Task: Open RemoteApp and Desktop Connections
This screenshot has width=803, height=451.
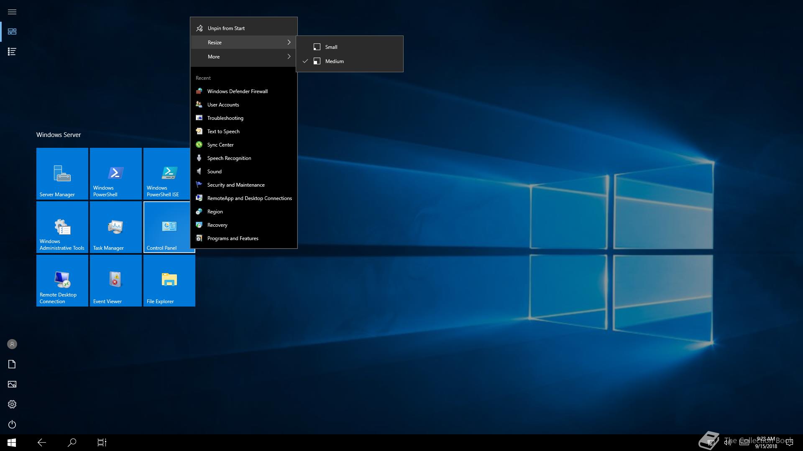Action: [x=244, y=198]
